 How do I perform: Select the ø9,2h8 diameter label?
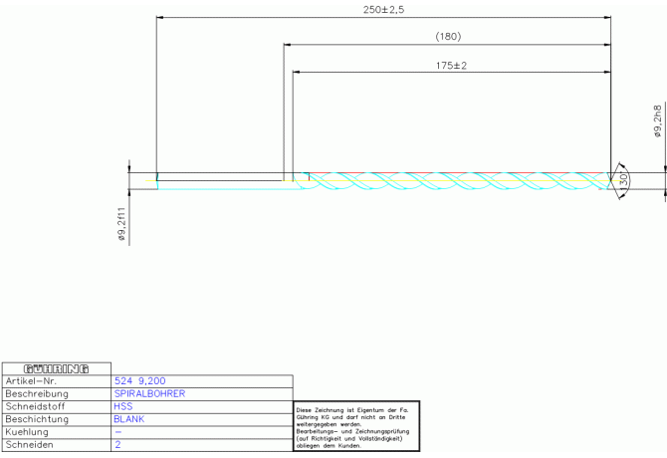[x=658, y=120]
